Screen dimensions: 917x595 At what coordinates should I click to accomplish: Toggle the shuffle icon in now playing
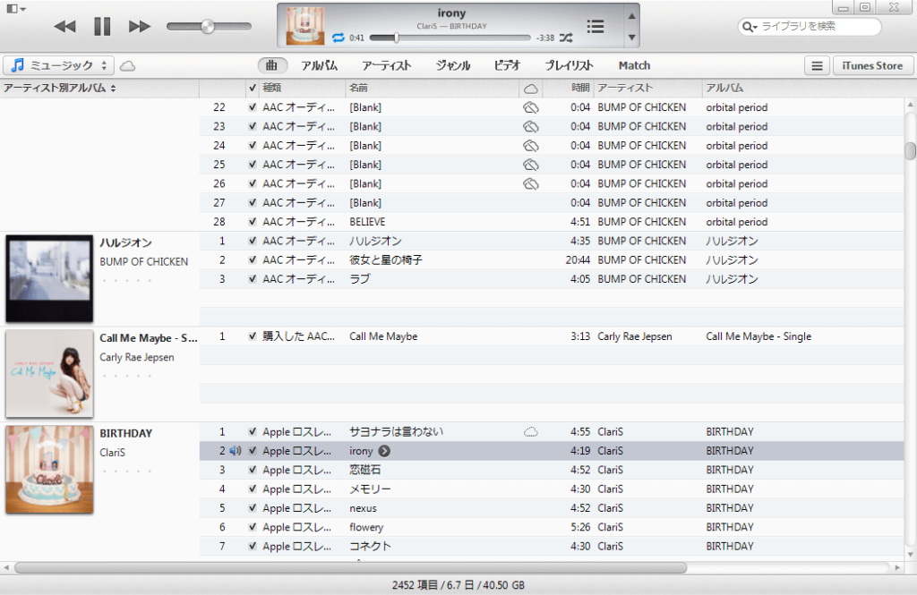coord(566,38)
